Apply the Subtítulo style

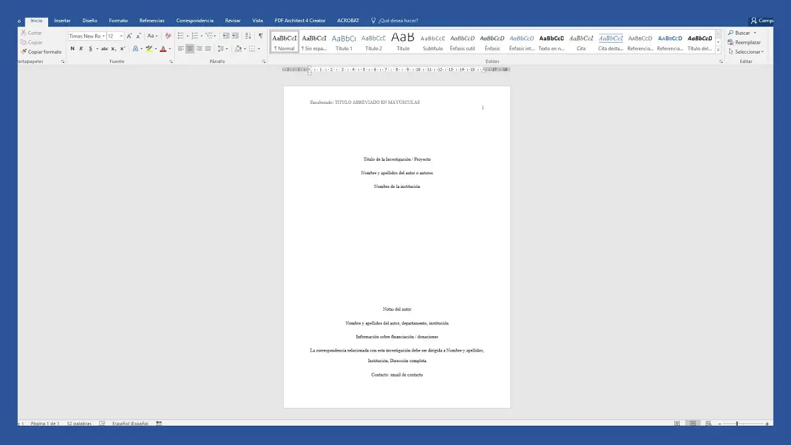433,42
